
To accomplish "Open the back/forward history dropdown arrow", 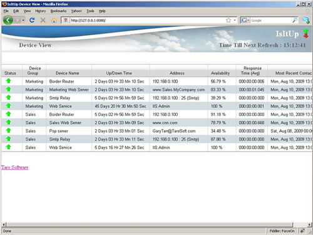I will 23,20.
